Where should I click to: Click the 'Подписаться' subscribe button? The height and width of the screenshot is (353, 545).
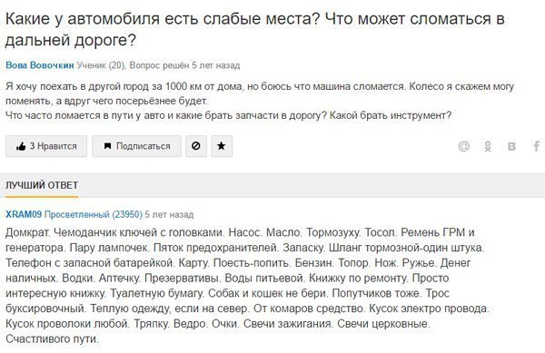pyautogui.click(x=136, y=146)
